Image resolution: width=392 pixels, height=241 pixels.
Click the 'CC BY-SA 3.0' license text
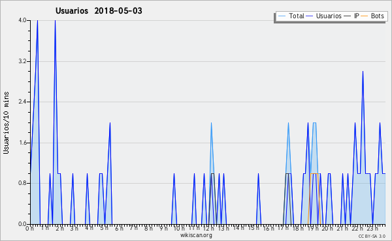pos(372,236)
